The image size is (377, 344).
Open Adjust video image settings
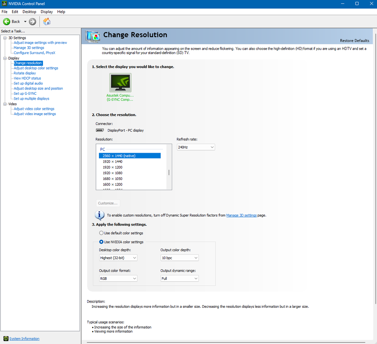click(35, 114)
